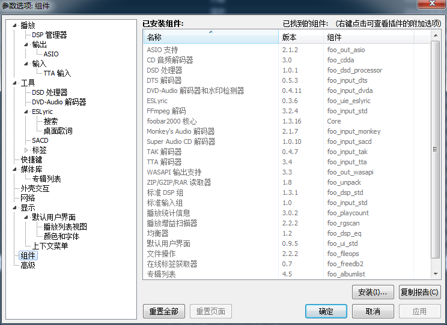Expand the 标签 tree node
The height and width of the screenshot is (325, 447).
(26, 150)
